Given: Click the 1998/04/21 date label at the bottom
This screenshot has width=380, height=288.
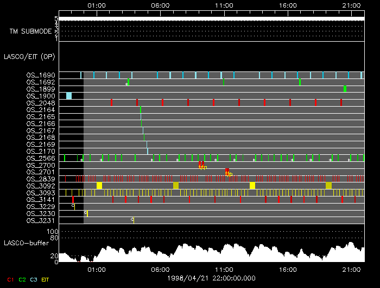Looking at the screenshot, I should click(x=211, y=277).
